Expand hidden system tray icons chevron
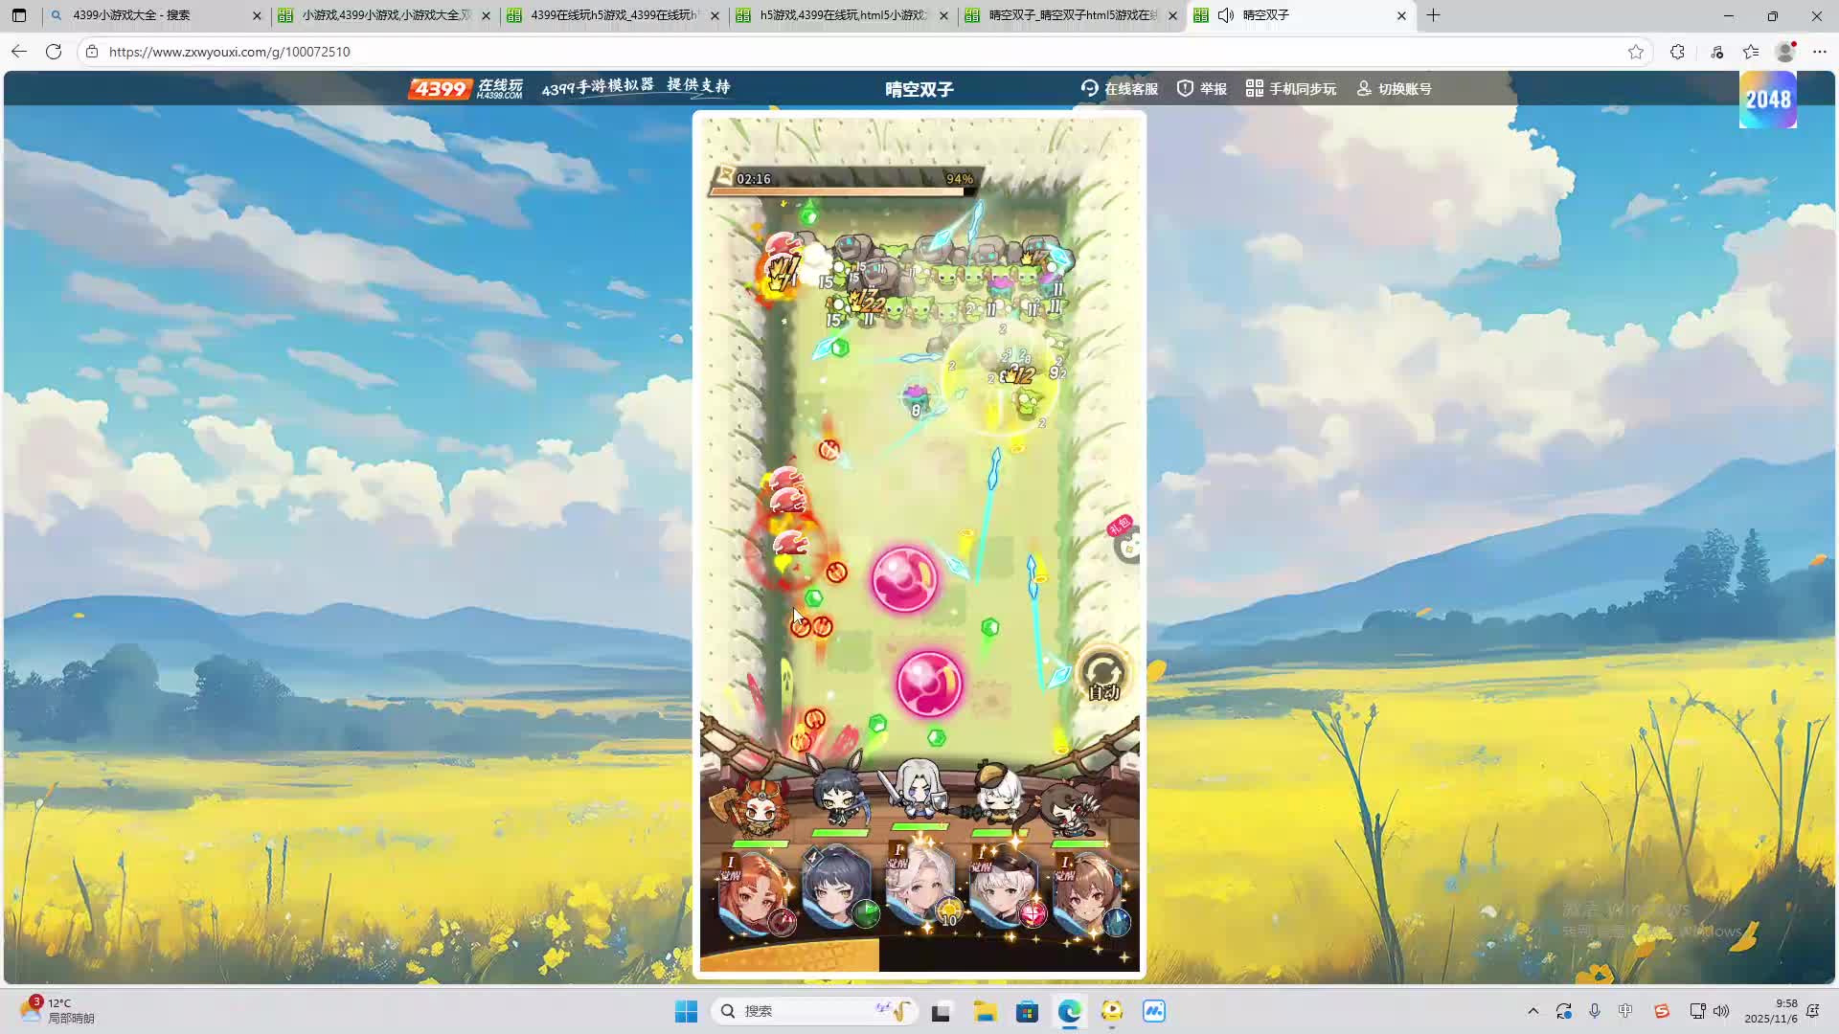The width and height of the screenshot is (1839, 1034). click(x=1532, y=1011)
